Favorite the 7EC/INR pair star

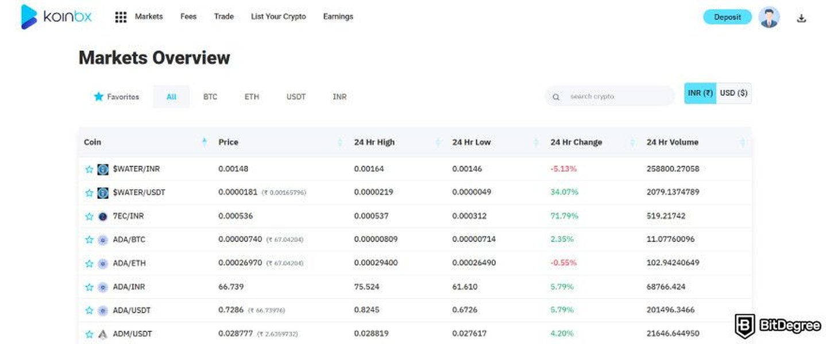[x=89, y=216]
